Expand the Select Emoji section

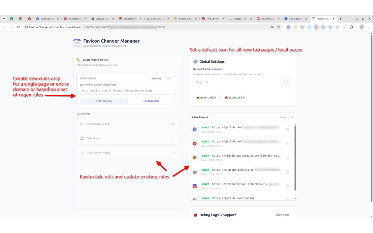(128, 138)
